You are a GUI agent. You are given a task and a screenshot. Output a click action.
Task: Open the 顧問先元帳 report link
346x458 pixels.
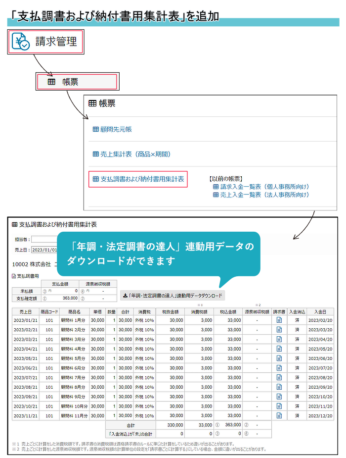pos(112,129)
